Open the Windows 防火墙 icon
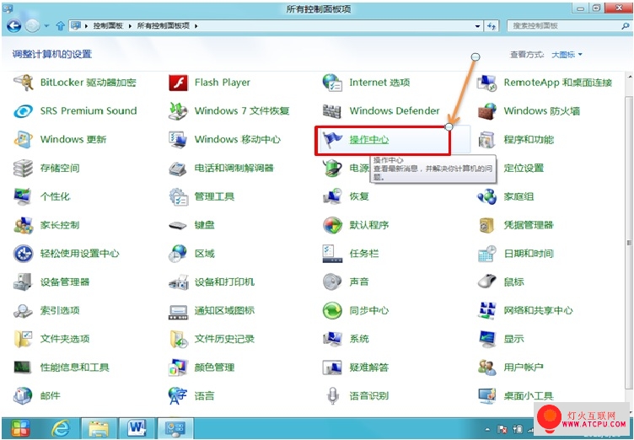This screenshot has width=634, height=440. [486, 110]
